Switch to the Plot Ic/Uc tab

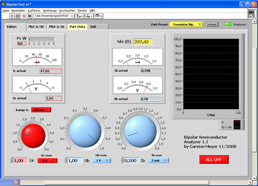click(57, 27)
